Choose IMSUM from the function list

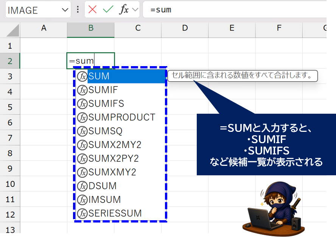tap(121, 200)
